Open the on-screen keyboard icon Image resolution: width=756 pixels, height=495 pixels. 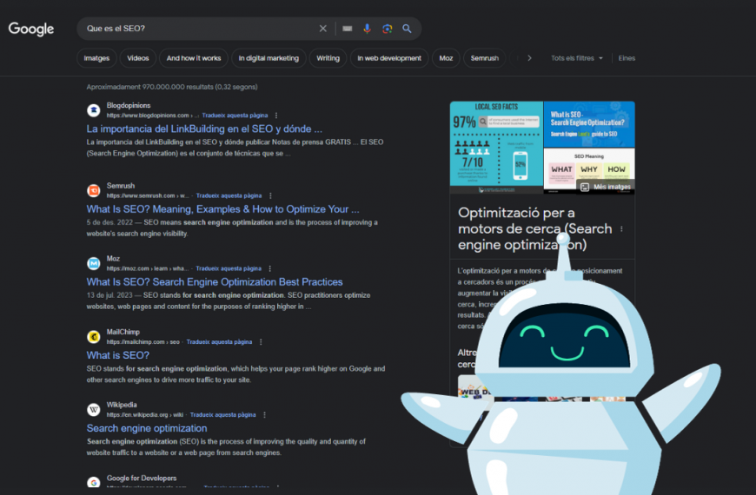(347, 29)
